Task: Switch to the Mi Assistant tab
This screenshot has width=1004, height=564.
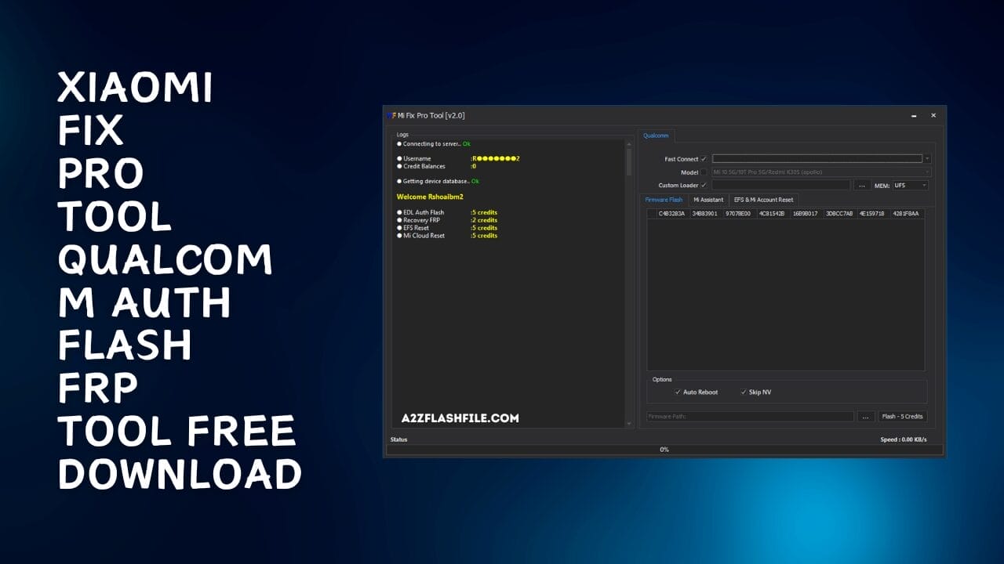Action: (708, 200)
